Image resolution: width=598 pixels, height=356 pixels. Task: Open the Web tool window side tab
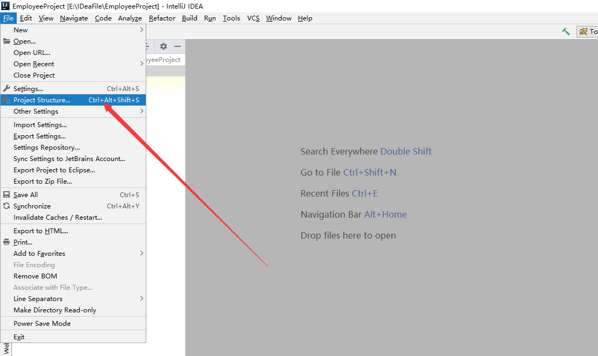[6, 350]
